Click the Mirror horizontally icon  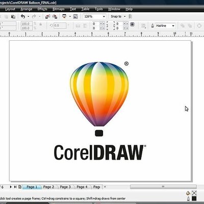[x=78, y=26]
